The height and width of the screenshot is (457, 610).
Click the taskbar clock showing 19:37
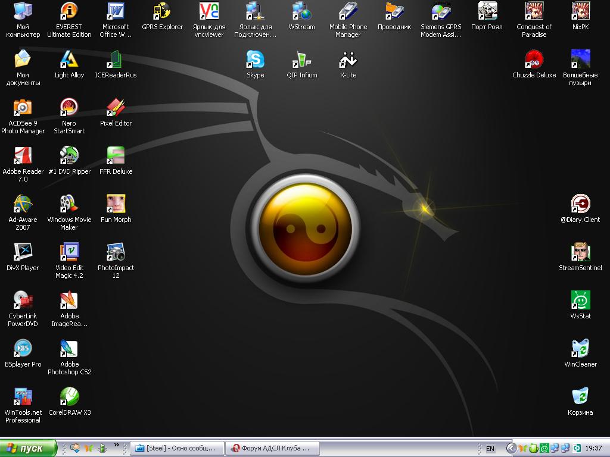click(x=593, y=448)
